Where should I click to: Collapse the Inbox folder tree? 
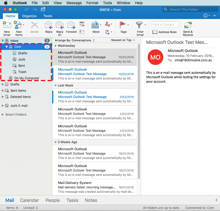tap(3, 41)
